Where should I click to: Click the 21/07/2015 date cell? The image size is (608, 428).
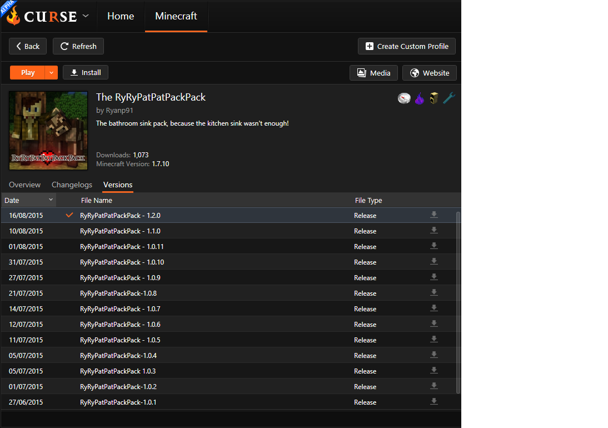pos(26,293)
